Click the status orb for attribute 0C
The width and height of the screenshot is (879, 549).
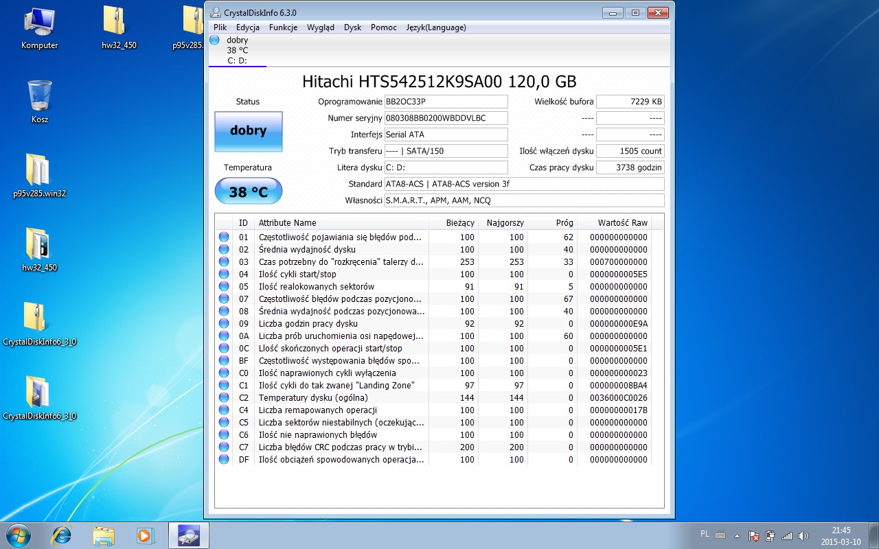pos(224,348)
